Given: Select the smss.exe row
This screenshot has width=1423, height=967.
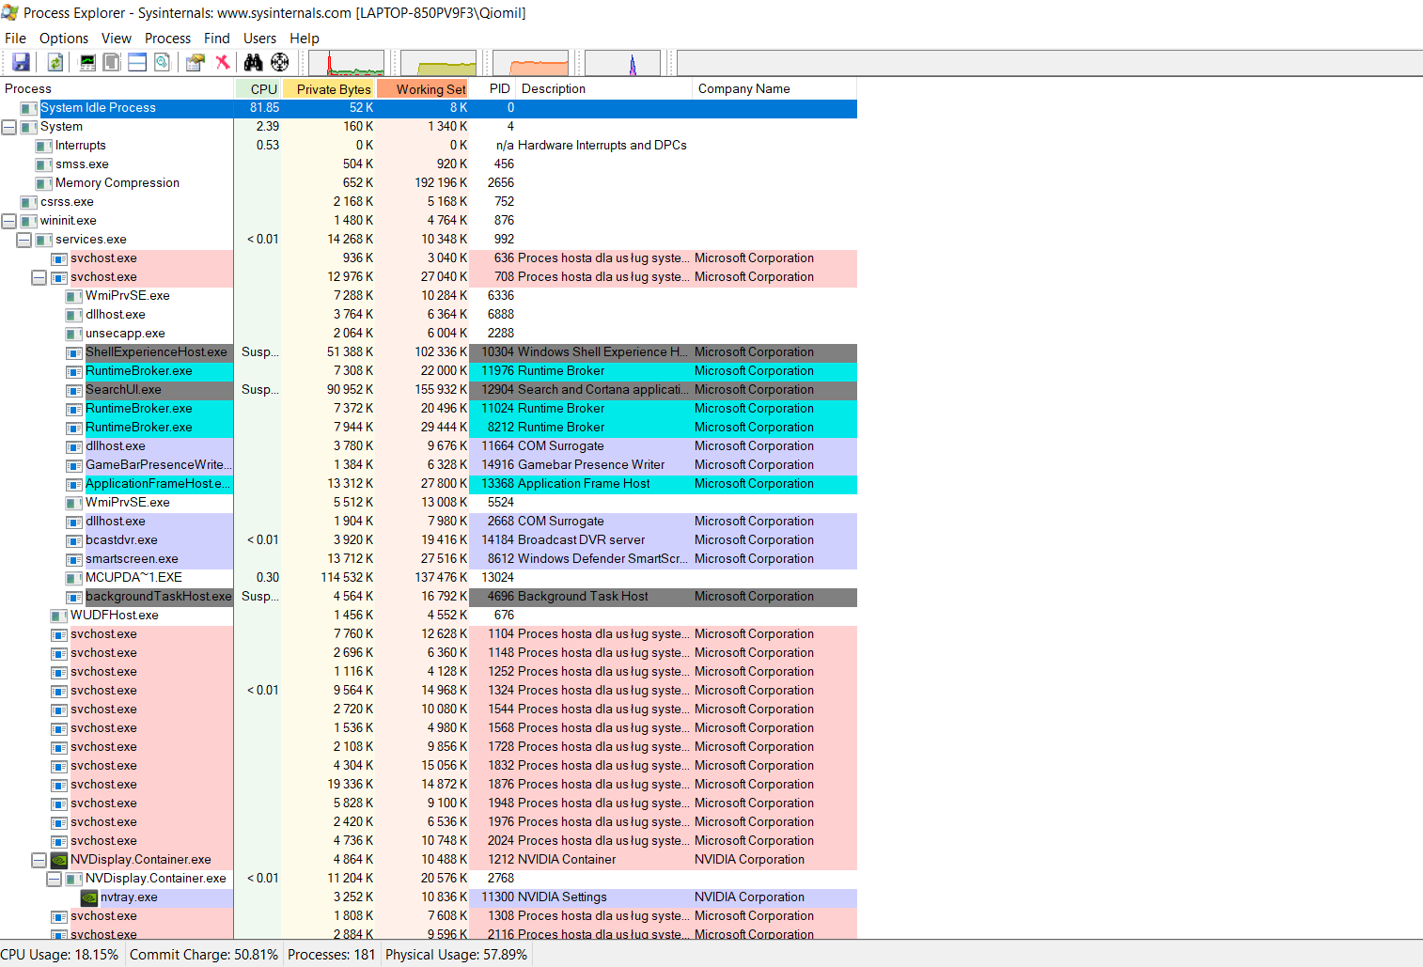Looking at the screenshot, I should point(429,164).
